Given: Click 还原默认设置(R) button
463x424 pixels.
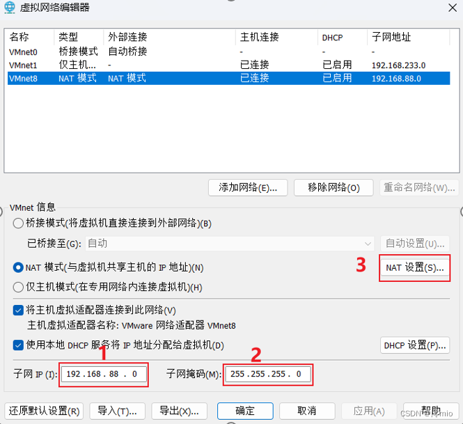Looking at the screenshot, I should 44,411.
